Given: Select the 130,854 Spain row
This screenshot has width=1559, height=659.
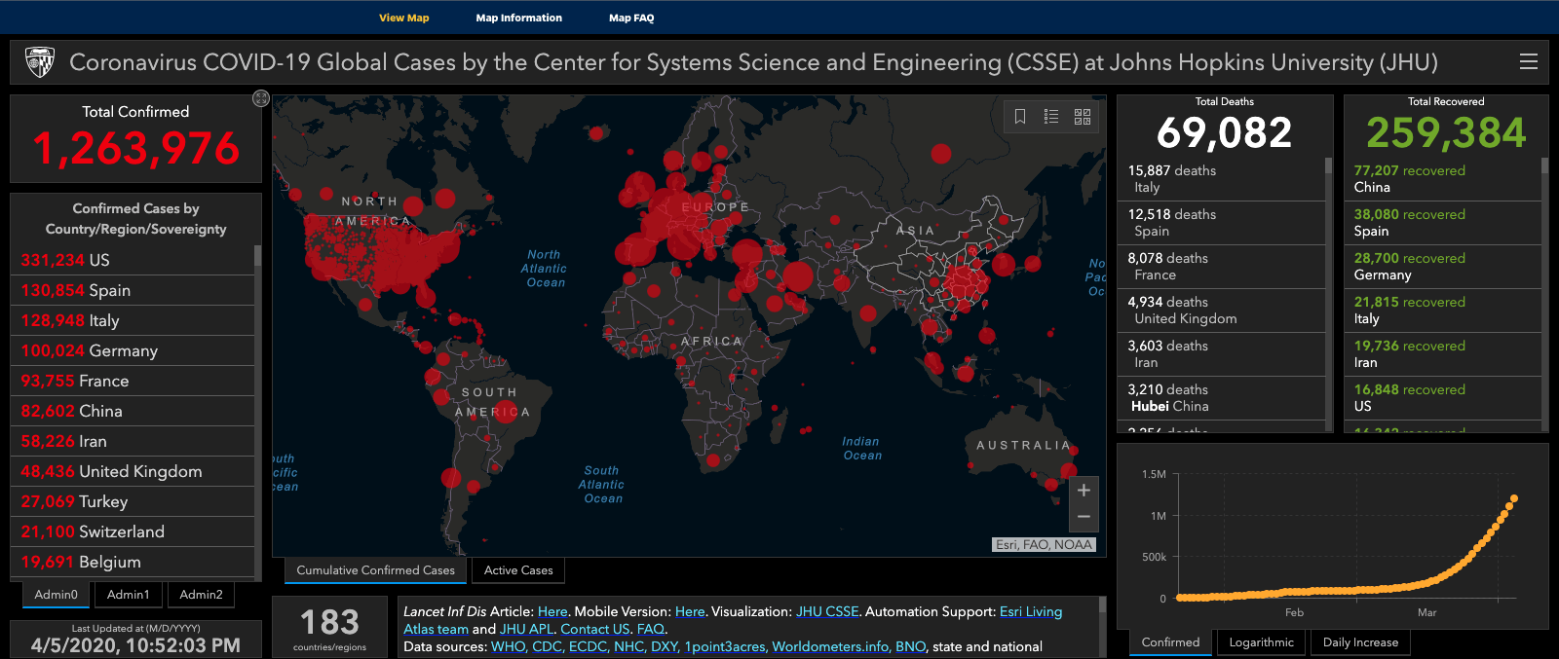Looking at the screenshot, I should 133,290.
